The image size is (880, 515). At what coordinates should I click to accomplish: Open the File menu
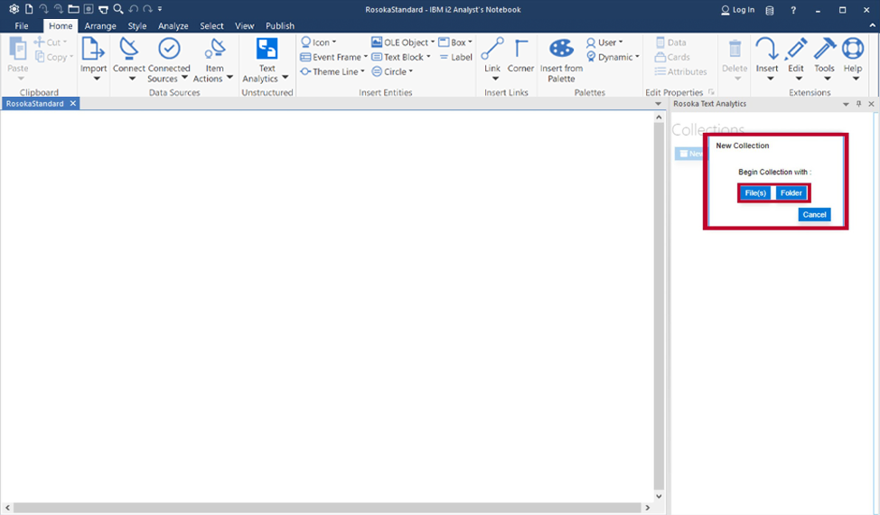pyautogui.click(x=22, y=26)
